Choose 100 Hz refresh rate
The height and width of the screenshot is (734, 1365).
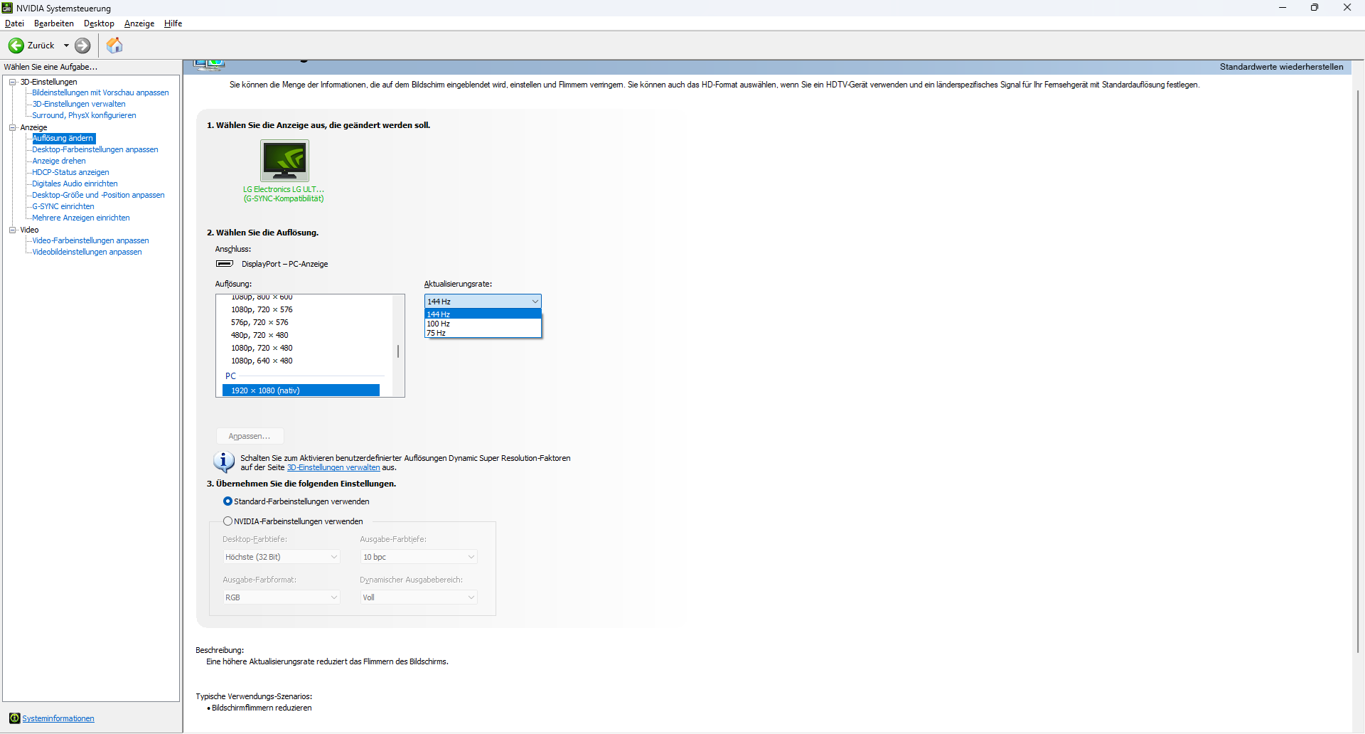click(483, 324)
